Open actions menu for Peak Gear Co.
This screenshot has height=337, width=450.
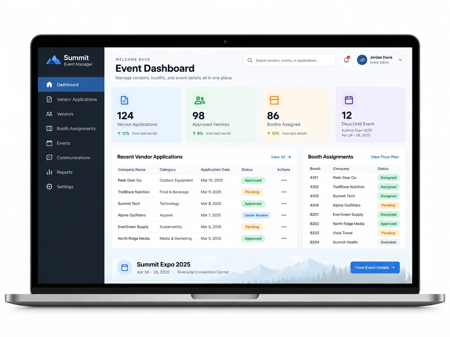(x=284, y=180)
